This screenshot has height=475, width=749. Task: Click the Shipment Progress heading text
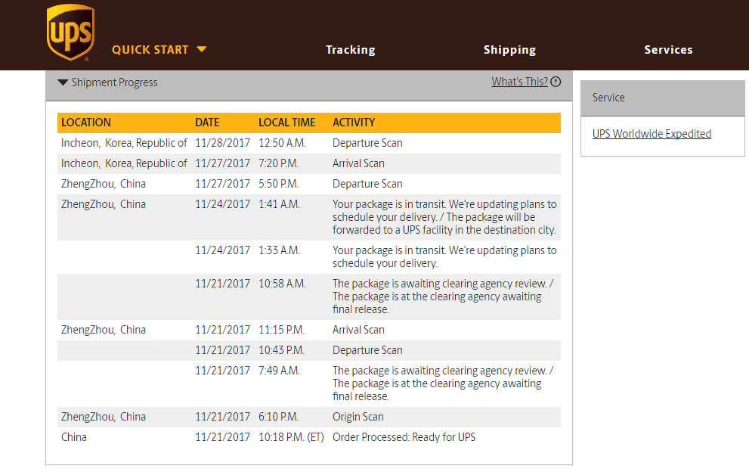(x=115, y=82)
